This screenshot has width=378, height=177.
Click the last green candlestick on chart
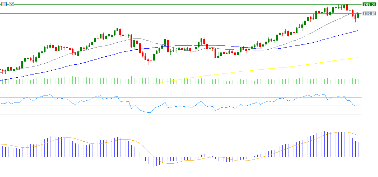(358, 15)
